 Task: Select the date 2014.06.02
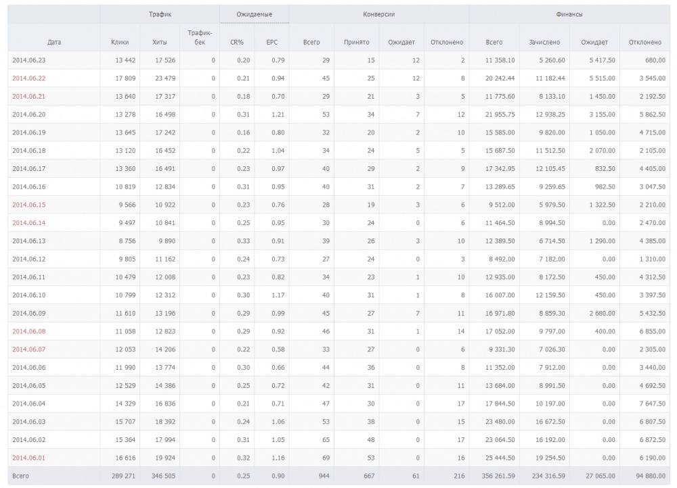click(29, 440)
